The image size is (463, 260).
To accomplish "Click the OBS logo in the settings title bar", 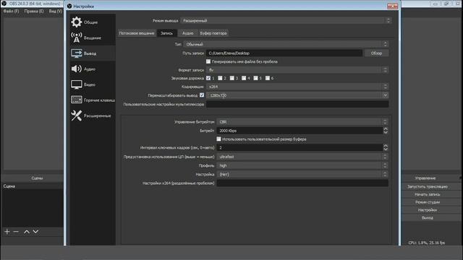I will point(69,6).
